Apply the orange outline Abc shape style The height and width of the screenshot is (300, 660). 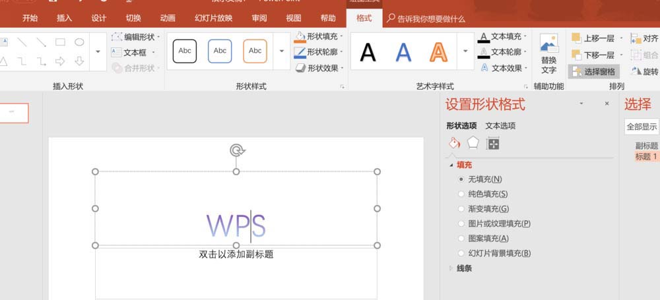pyautogui.click(x=255, y=51)
